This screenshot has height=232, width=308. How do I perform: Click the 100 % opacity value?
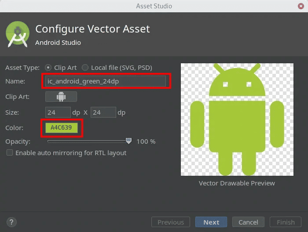tap(146, 141)
